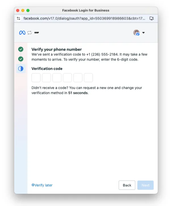Click the facebook.com URL text in address bar
The width and height of the screenshot is (171, 206).
(84, 18)
